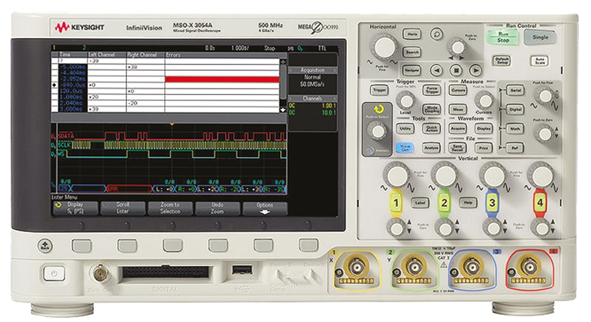591x322 pixels.
Task: Click the Force Trigger key
Action: click(x=431, y=90)
